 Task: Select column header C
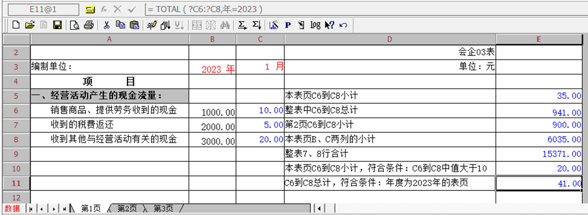click(260, 39)
